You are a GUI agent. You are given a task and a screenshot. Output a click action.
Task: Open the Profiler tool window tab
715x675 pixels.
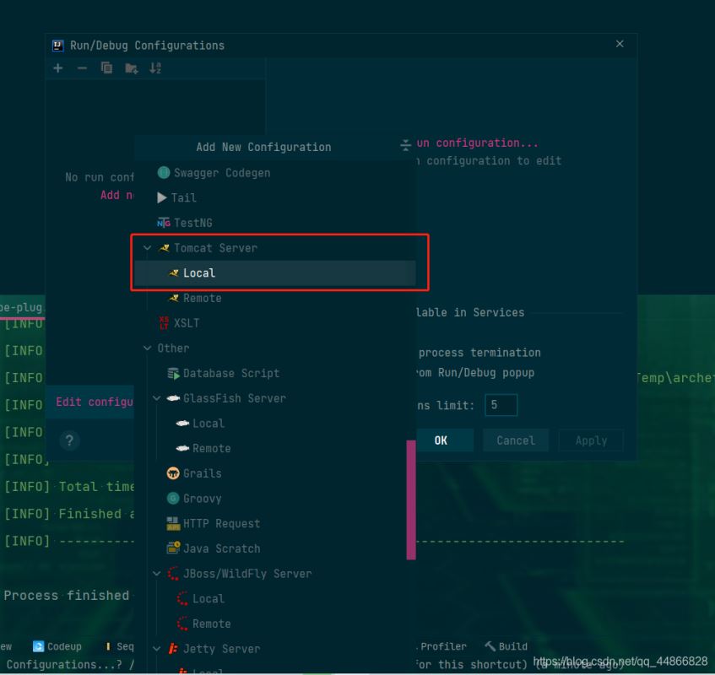(x=442, y=646)
